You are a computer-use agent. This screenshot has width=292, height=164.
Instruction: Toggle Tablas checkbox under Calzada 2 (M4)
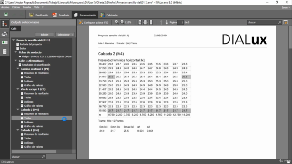pos(22,118)
